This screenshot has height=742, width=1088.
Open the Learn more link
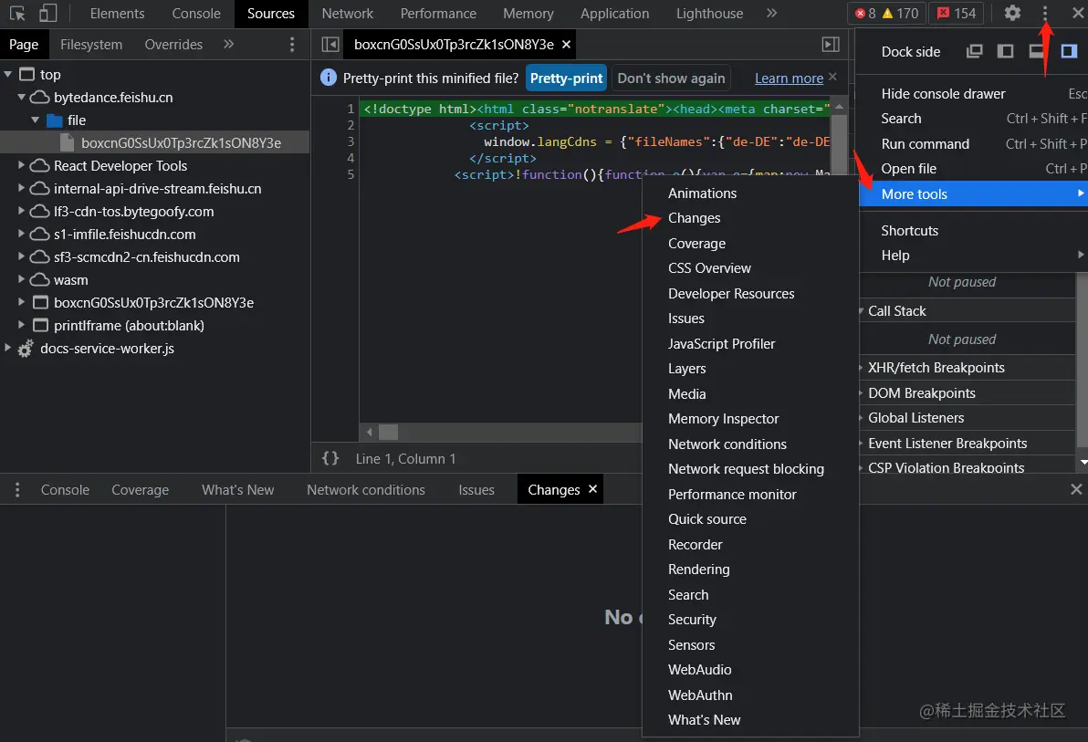coord(789,78)
